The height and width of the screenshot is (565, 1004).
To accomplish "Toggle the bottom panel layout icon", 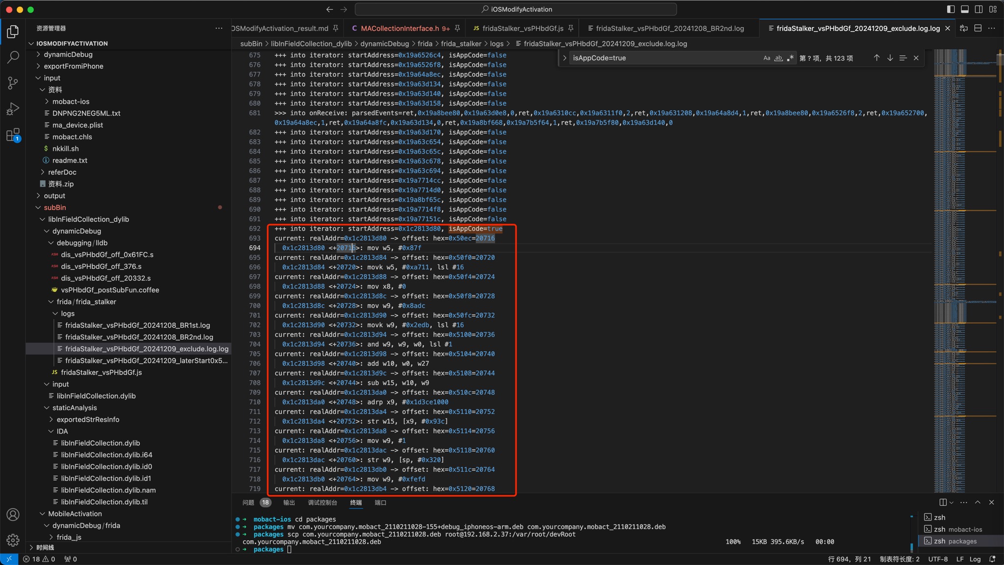I will (964, 9).
